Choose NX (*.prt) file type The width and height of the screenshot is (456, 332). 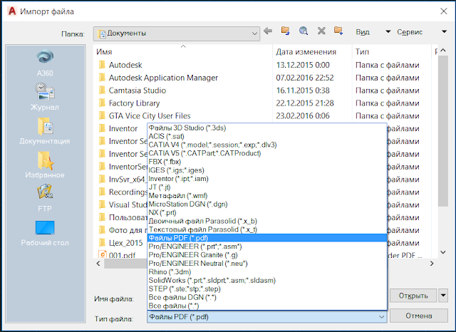[267, 212]
